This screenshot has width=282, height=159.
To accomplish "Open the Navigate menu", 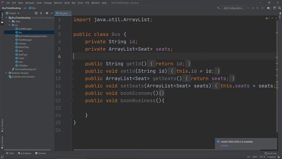I will [x=30, y=3].
